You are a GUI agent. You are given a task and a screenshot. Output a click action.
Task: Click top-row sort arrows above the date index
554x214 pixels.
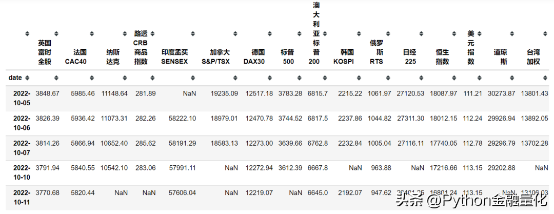pyautogui.click(x=27, y=34)
